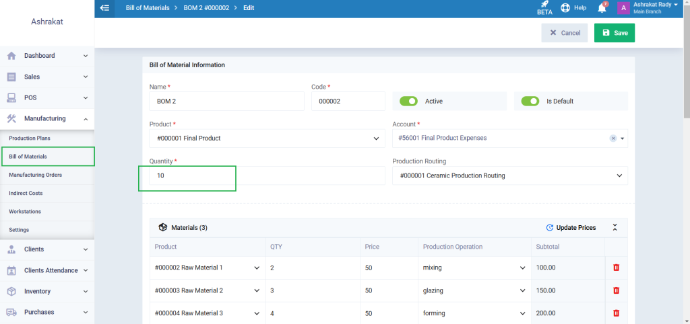
Task: Clear the Account field with x icon
Action: (613, 138)
